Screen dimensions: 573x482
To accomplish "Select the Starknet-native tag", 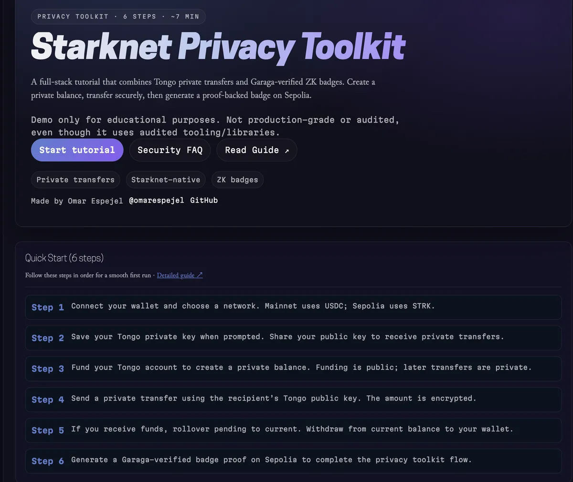I will pyautogui.click(x=166, y=180).
